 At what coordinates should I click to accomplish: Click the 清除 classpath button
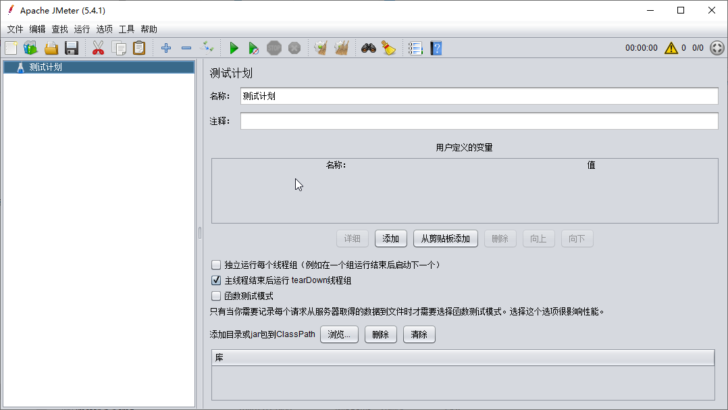pyautogui.click(x=419, y=334)
